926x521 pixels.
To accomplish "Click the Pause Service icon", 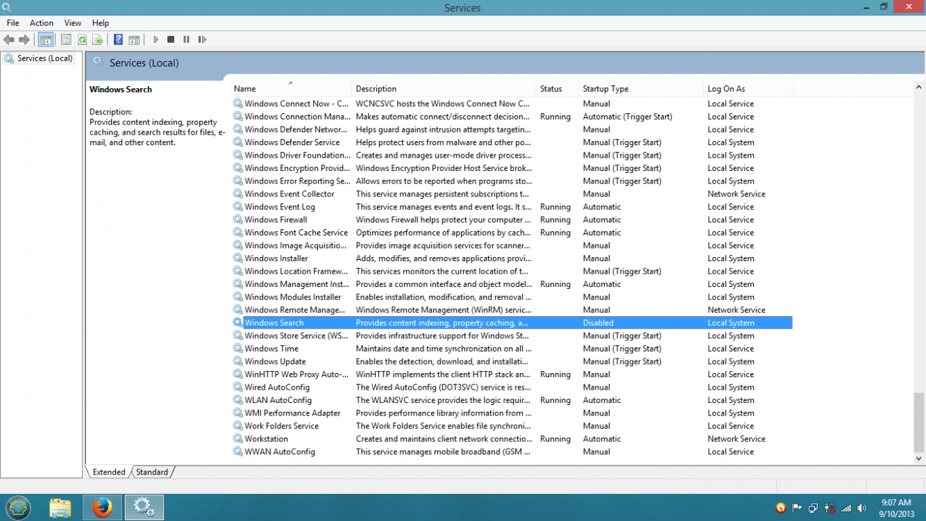I will point(186,40).
